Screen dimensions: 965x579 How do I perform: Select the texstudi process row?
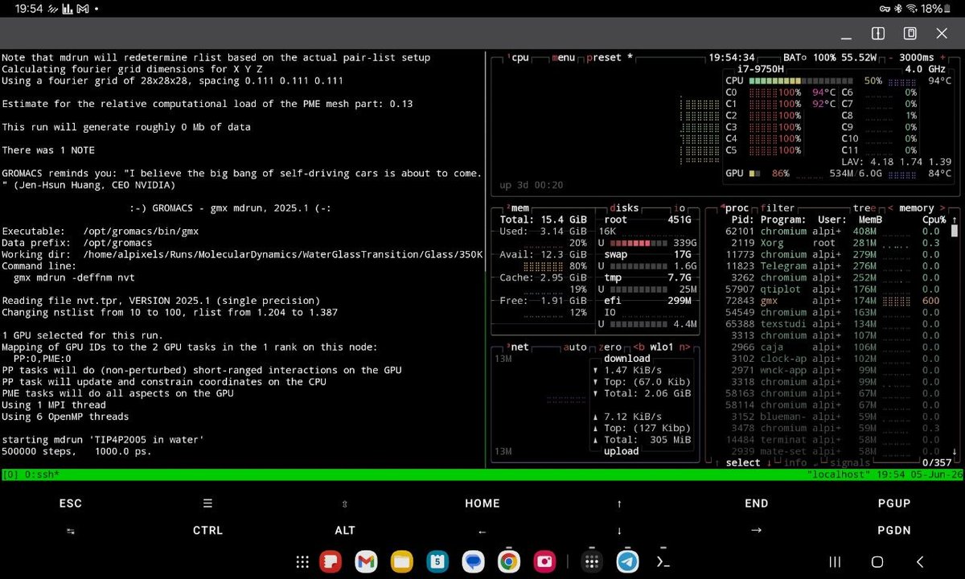pos(832,324)
